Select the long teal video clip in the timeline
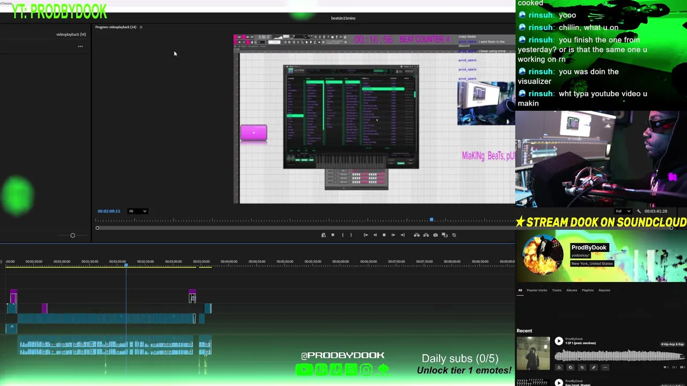The height and width of the screenshot is (386, 687). 106,318
